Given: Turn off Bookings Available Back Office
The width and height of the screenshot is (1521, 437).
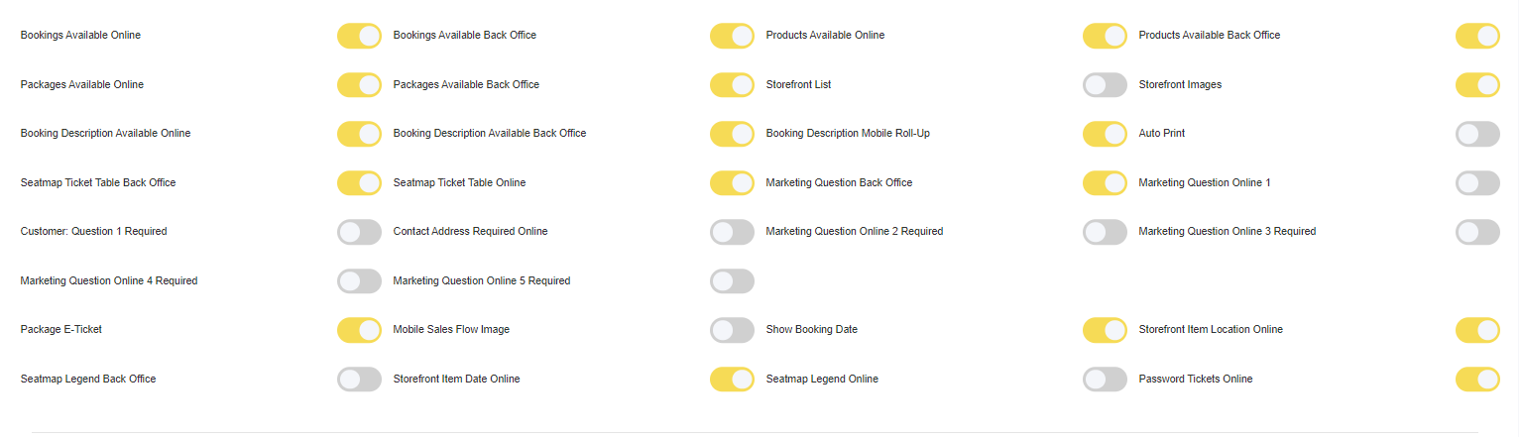Looking at the screenshot, I should tap(732, 36).
